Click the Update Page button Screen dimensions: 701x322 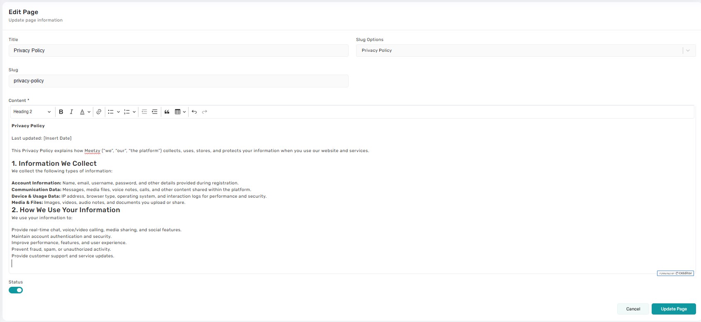point(673,309)
